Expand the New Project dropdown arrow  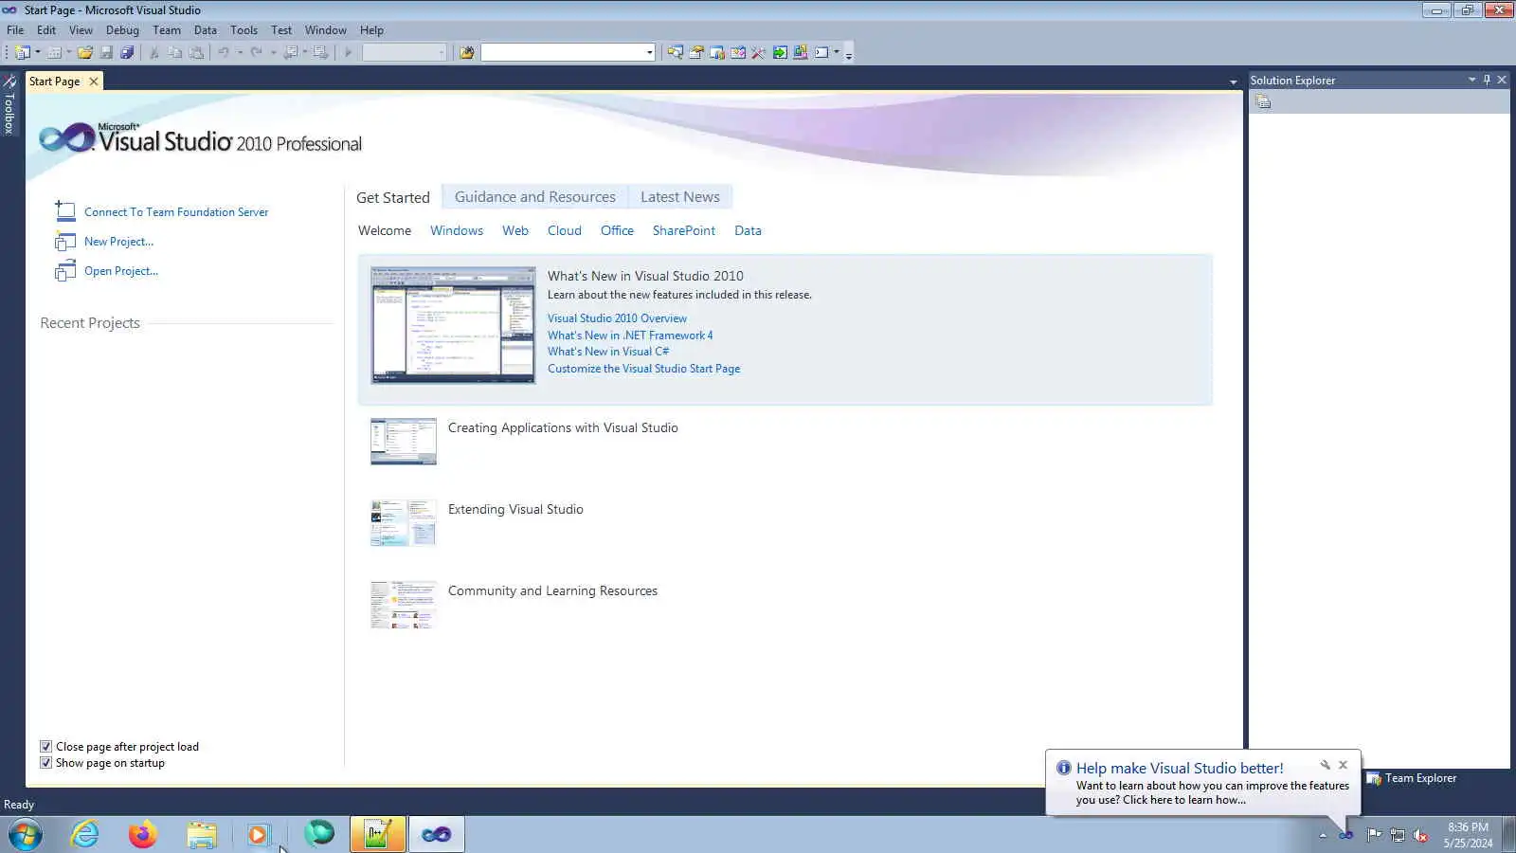(x=38, y=52)
